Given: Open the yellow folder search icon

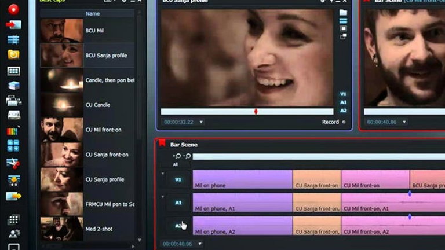Looking at the screenshot, I should 13,54.
